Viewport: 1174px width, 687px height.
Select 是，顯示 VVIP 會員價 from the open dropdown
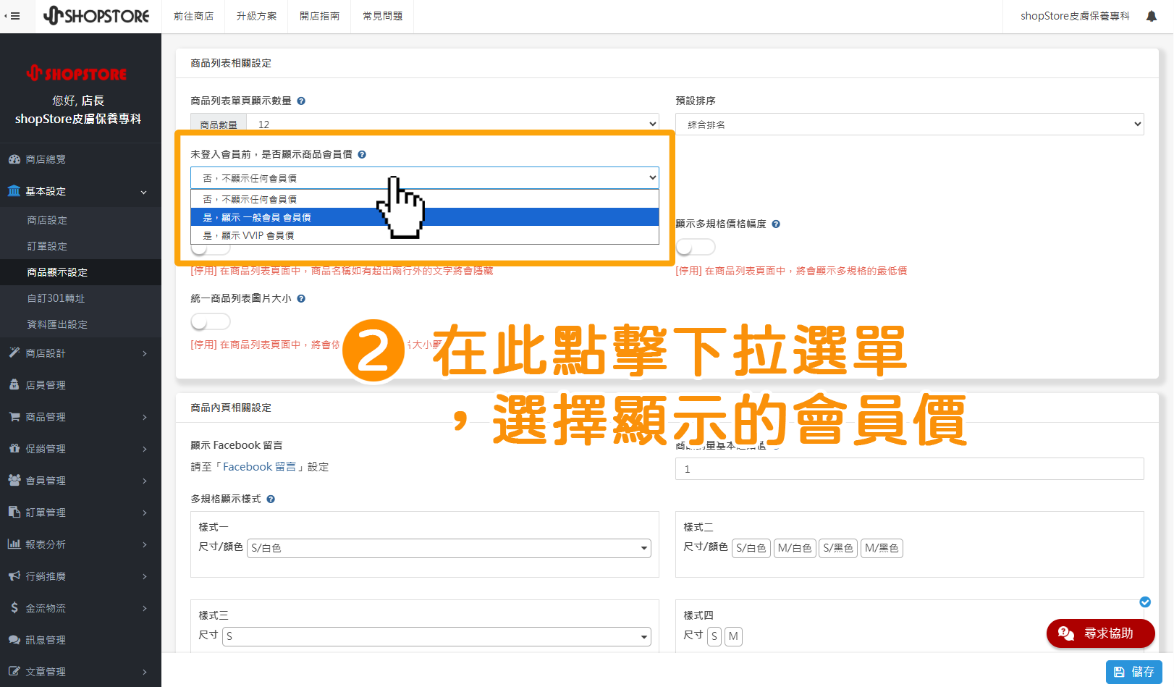pos(424,235)
